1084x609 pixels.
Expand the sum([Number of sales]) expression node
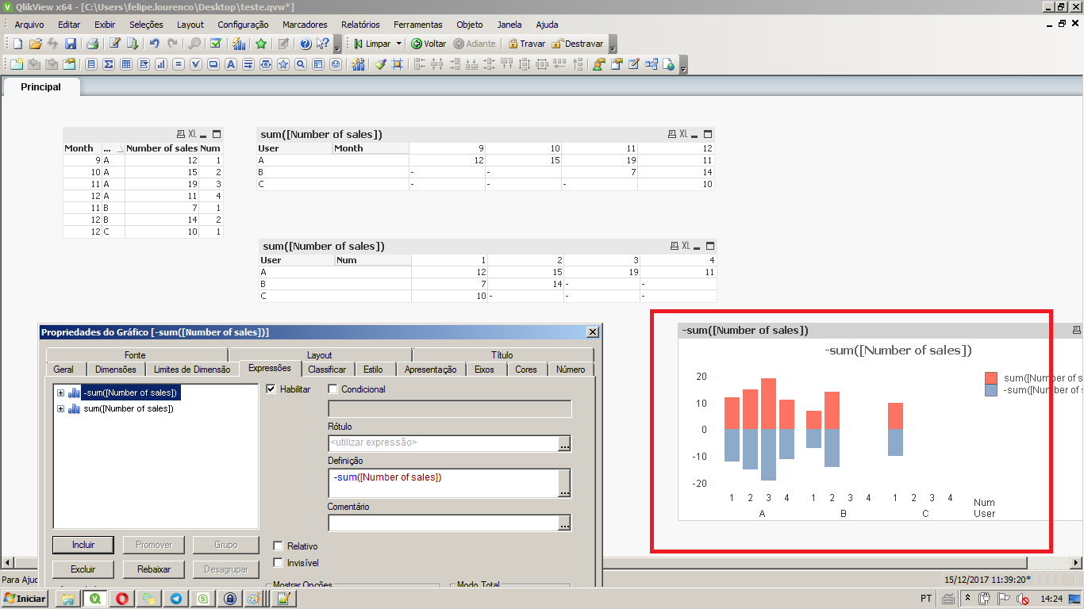click(60, 408)
